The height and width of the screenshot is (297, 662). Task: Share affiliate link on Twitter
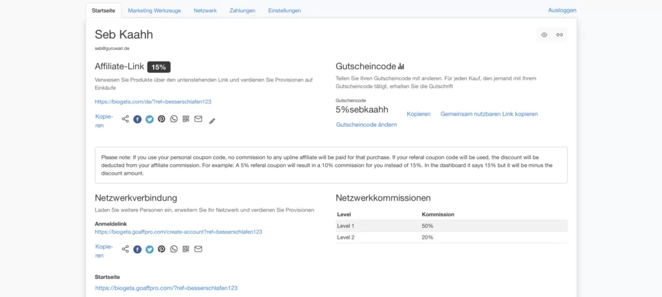149,119
